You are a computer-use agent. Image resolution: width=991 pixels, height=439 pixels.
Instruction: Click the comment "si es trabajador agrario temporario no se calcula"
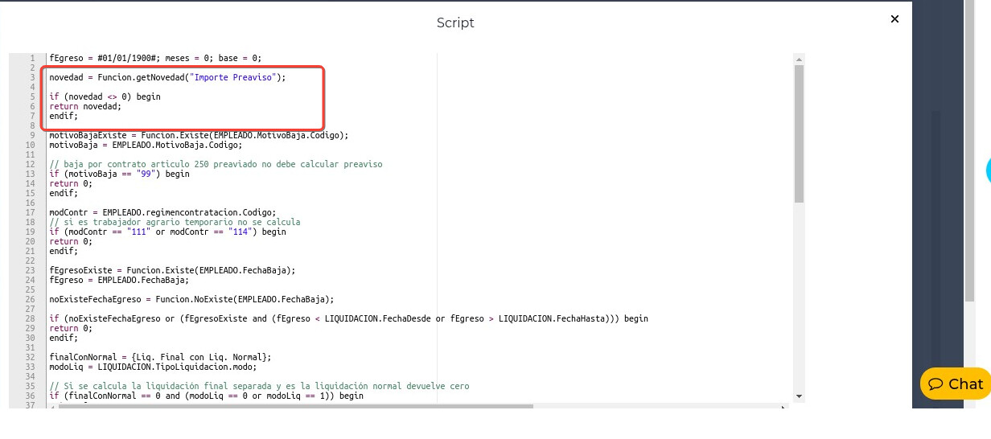175,222
